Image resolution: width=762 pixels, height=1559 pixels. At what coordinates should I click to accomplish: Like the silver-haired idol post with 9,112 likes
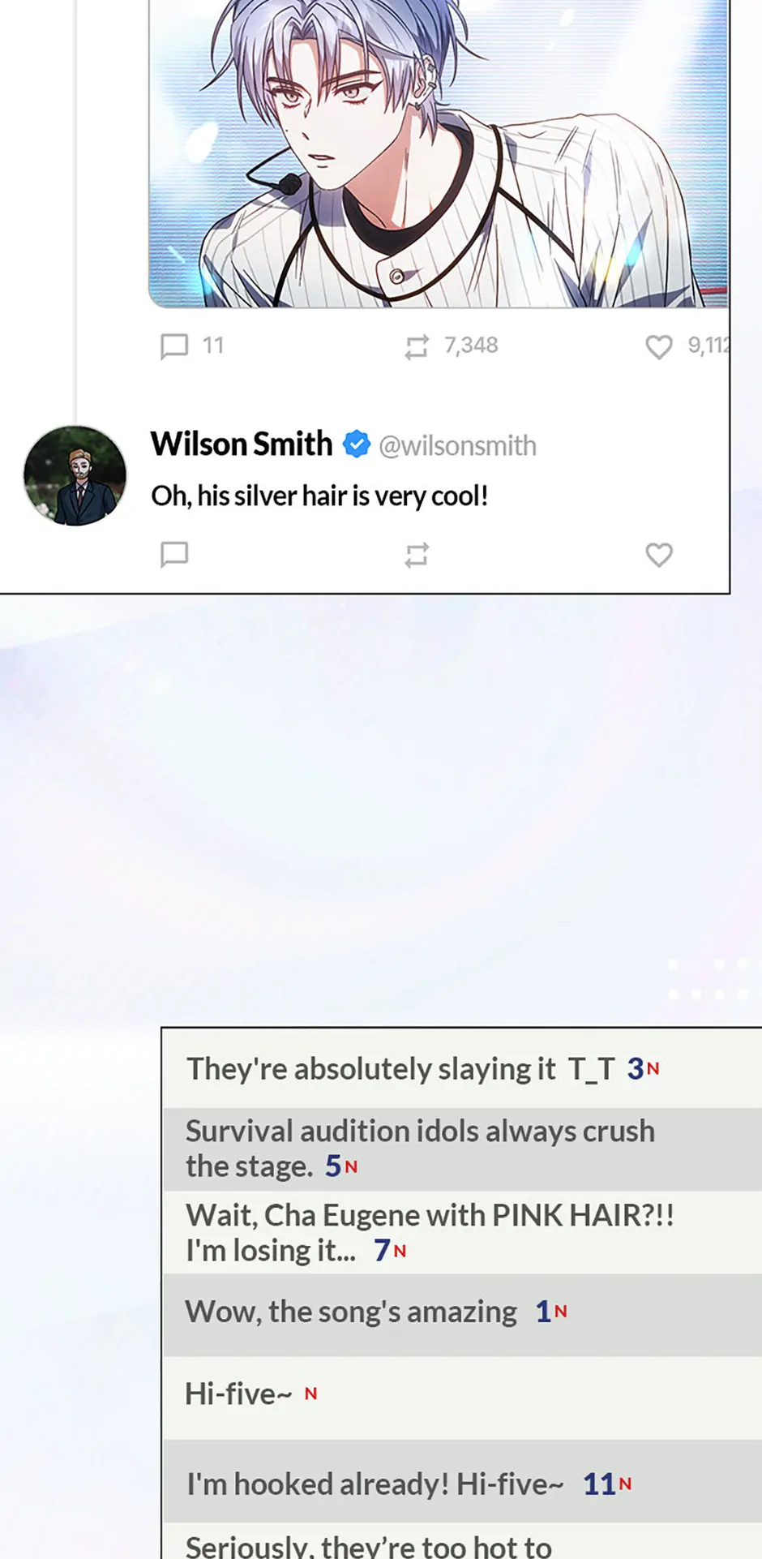pos(659,346)
